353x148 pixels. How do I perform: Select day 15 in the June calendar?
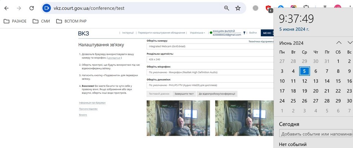tap(338, 81)
